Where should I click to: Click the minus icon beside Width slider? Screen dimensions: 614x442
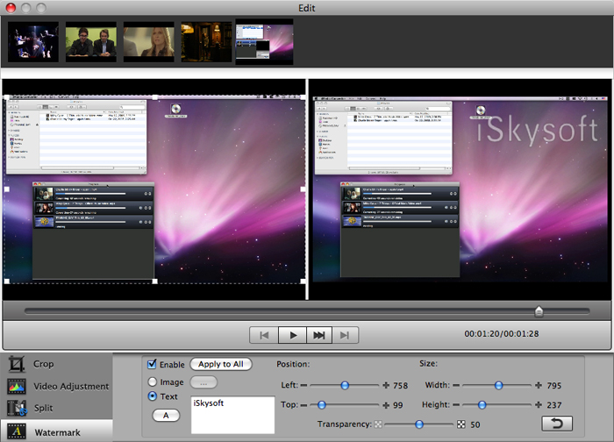[454, 385]
